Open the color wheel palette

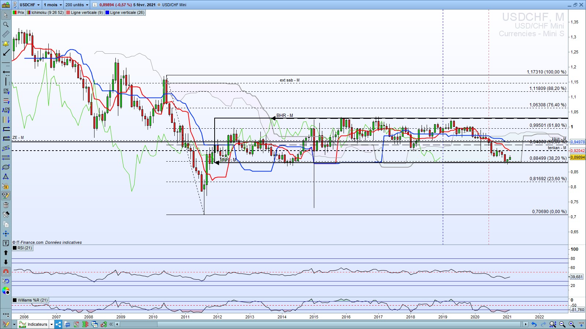point(6,291)
